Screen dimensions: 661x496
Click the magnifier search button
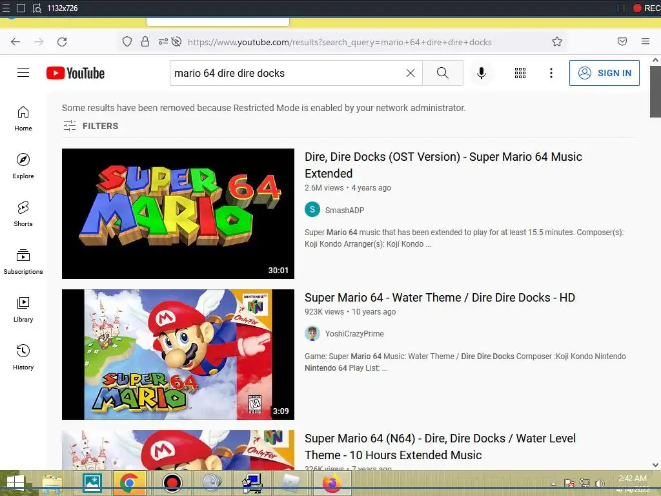click(x=443, y=73)
